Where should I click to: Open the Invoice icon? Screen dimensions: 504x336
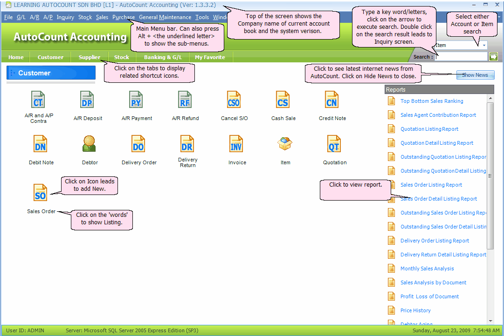[x=236, y=144]
